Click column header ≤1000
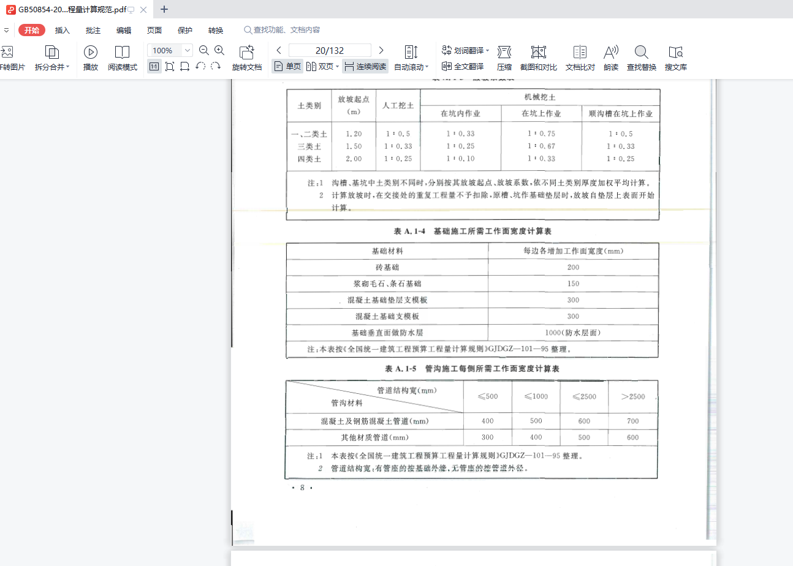 [536, 397]
